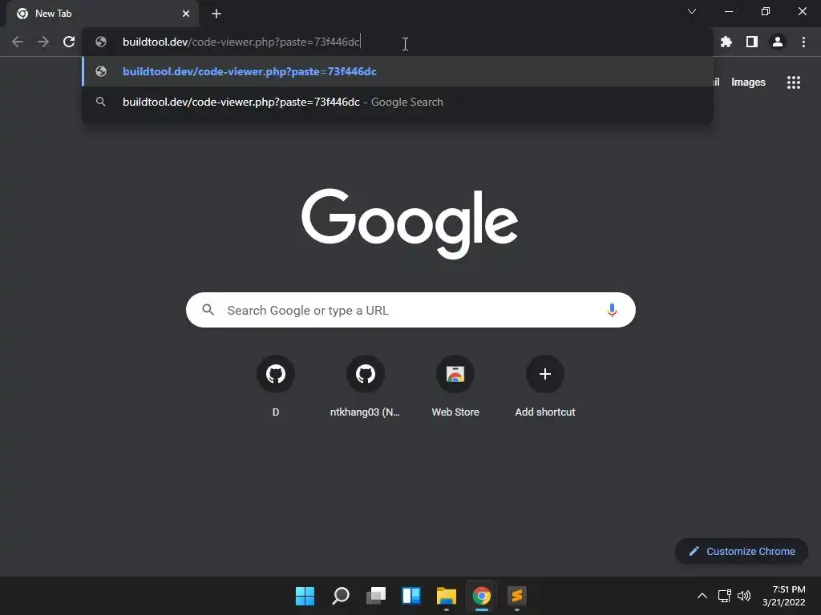Open File Explorer from the taskbar

(446, 596)
